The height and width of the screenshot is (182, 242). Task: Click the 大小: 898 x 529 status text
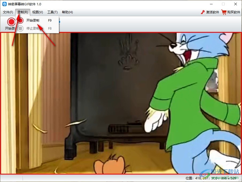[x=224, y=178]
